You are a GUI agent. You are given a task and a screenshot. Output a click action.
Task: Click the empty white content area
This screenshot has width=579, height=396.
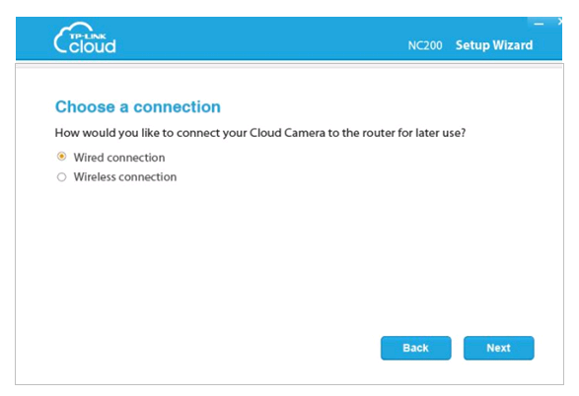pos(288,258)
